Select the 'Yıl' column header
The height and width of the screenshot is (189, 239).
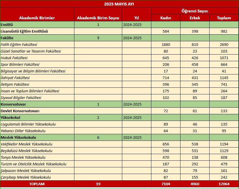click(137, 18)
